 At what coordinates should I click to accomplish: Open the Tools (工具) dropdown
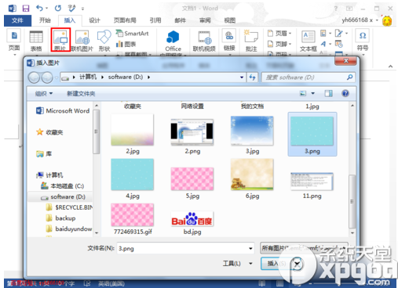click(238, 264)
